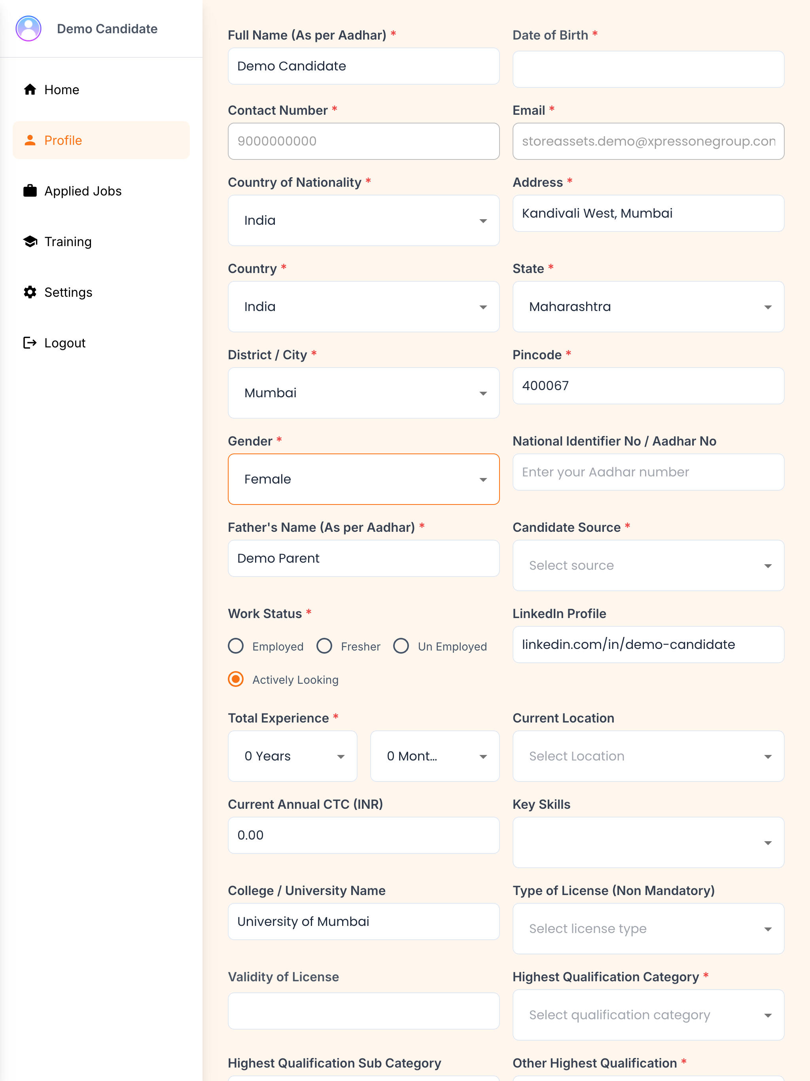Click the Training graduation cap icon
Image resolution: width=810 pixels, height=1081 pixels.
30,241
